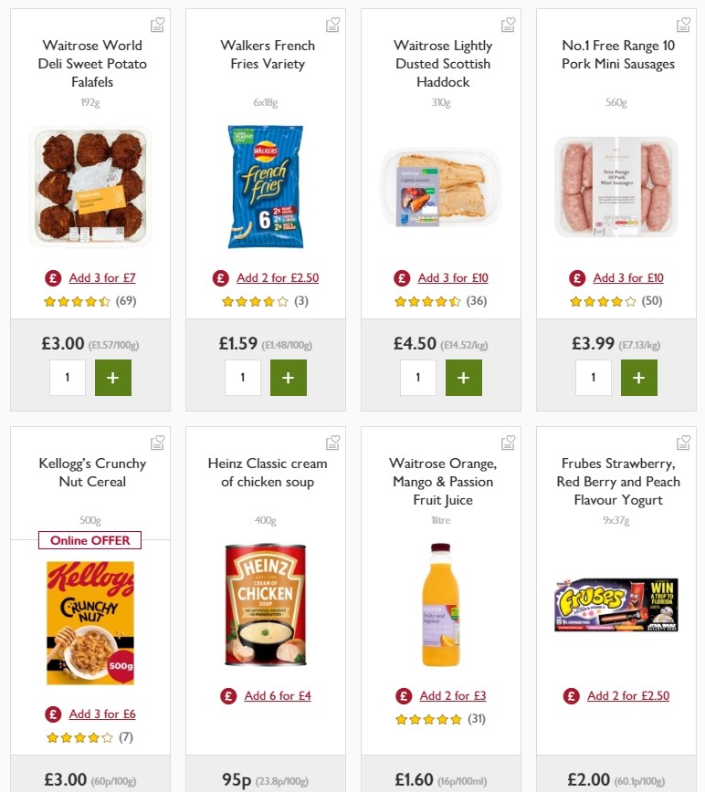Click the quantity field for Walkers French Fries
This screenshot has width=705, height=792.
point(242,377)
